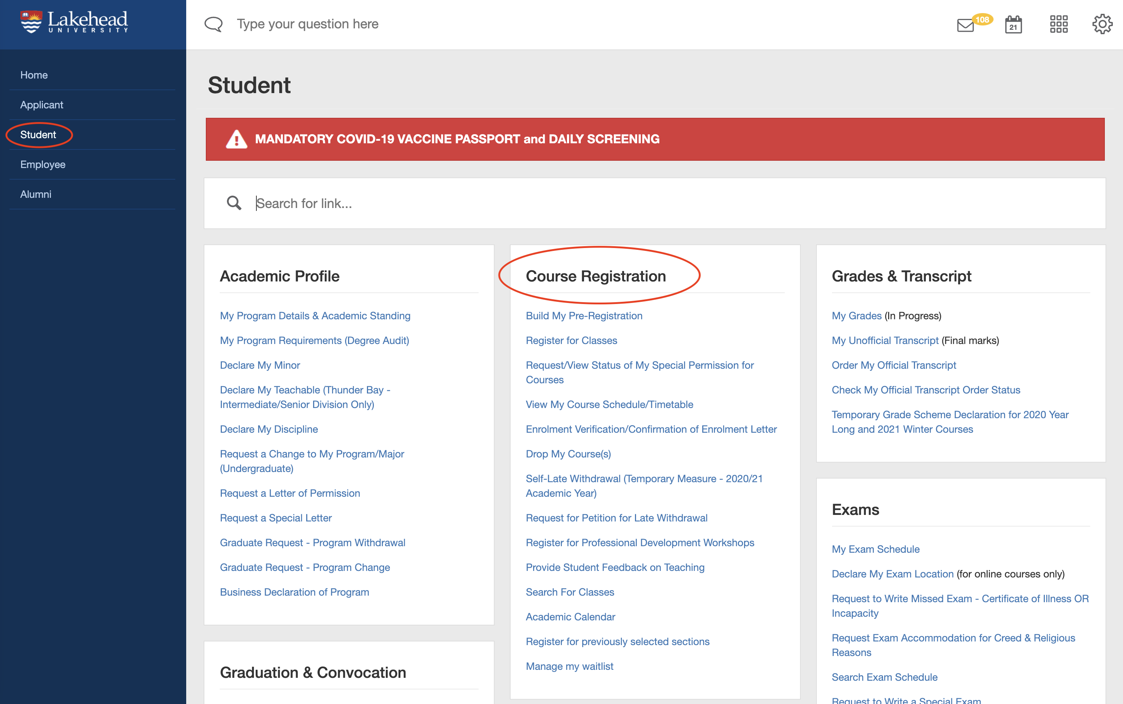This screenshot has height=704, width=1123.
Task: Click the Lakehead University logo
Action: tap(75, 22)
